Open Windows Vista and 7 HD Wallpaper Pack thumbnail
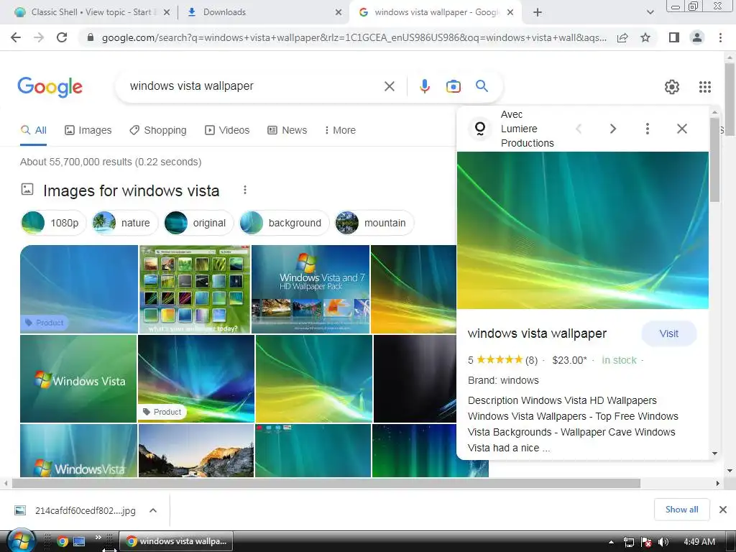Screen dimensions: 736x552 tap(310, 289)
